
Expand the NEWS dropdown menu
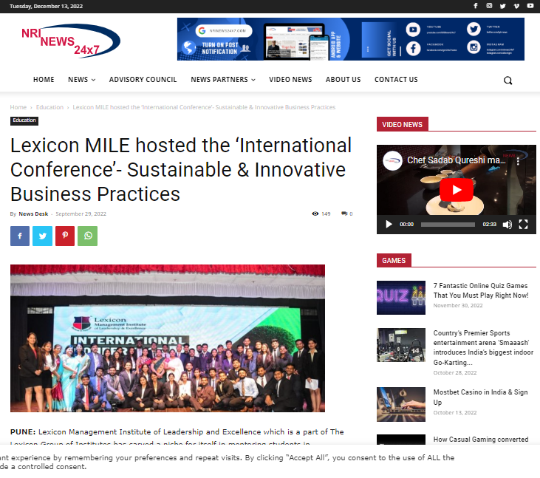[81, 80]
